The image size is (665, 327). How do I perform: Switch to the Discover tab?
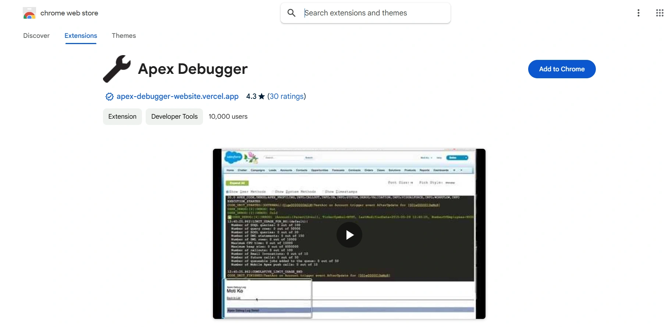pyautogui.click(x=36, y=36)
